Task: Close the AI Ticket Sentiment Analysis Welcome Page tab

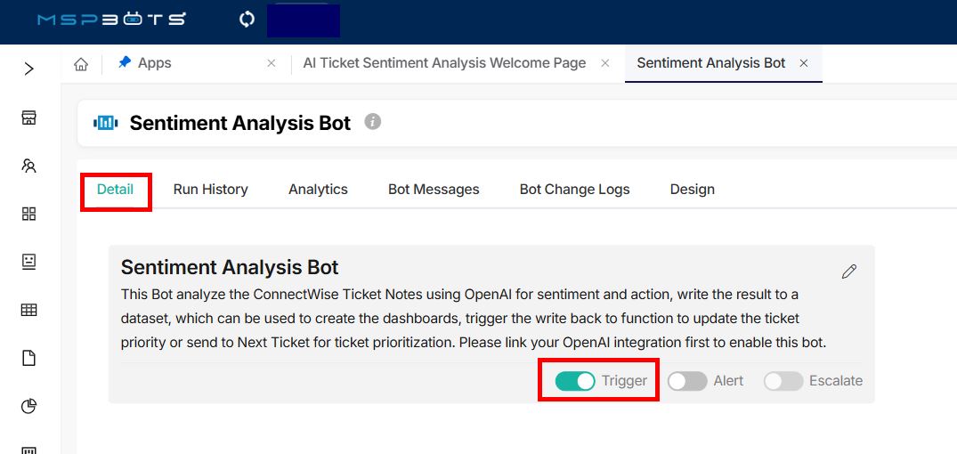Action: (x=604, y=63)
